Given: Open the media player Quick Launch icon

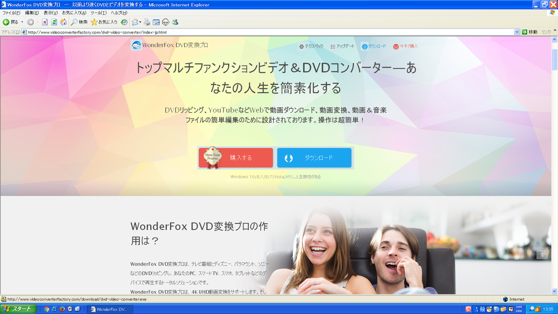Looking at the screenshot, I should tap(70, 309).
